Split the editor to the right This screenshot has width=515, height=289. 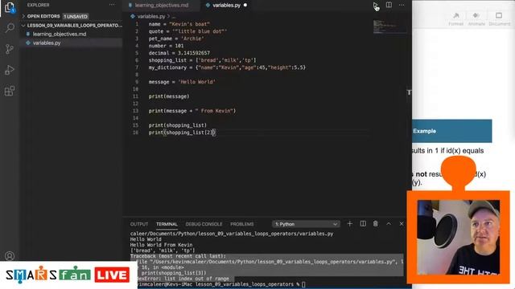pyautogui.click(x=389, y=5)
